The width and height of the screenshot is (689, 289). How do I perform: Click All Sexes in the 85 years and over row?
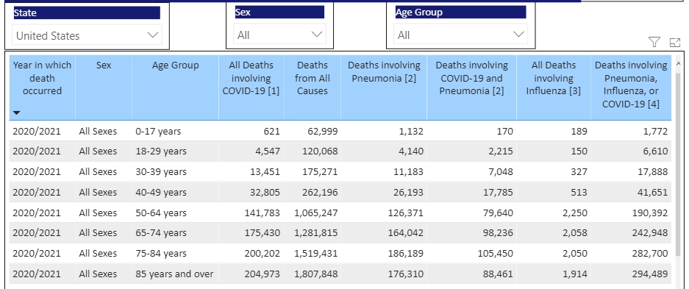[x=98, y=274]
